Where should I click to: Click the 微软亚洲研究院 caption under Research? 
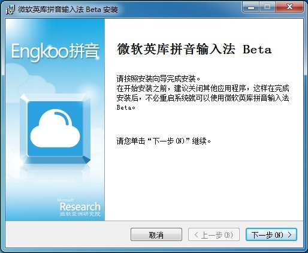(x=80, y=214)
